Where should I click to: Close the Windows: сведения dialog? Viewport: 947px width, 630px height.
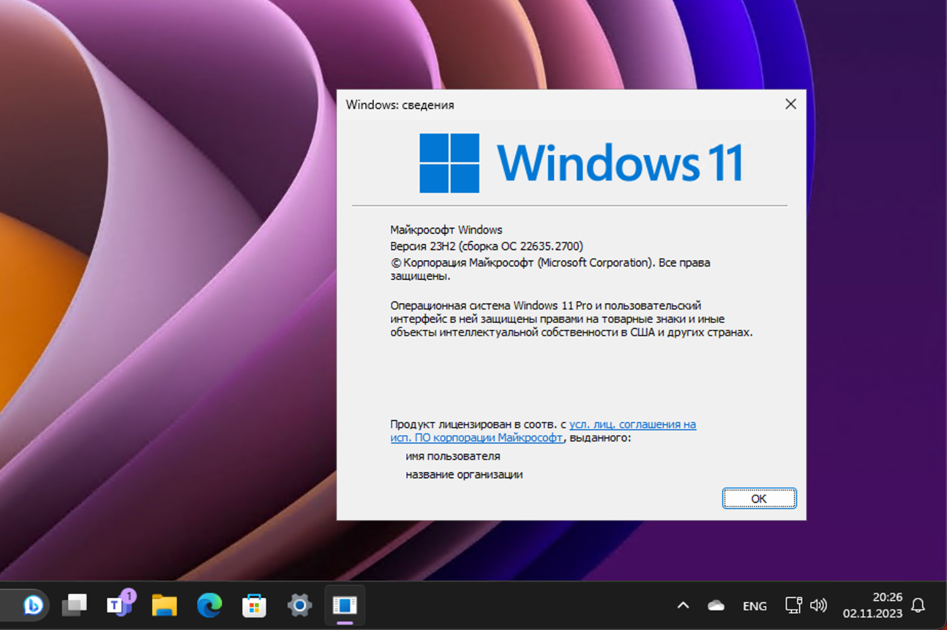pyautogui.click(x=790, y=104)
